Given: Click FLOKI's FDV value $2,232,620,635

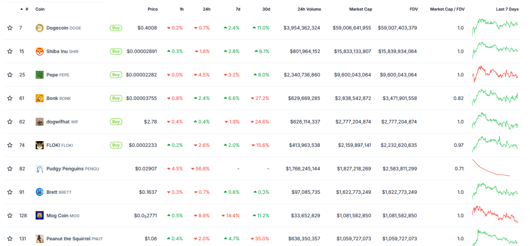Looking at the screenshot, I should [x=400, y=145].
